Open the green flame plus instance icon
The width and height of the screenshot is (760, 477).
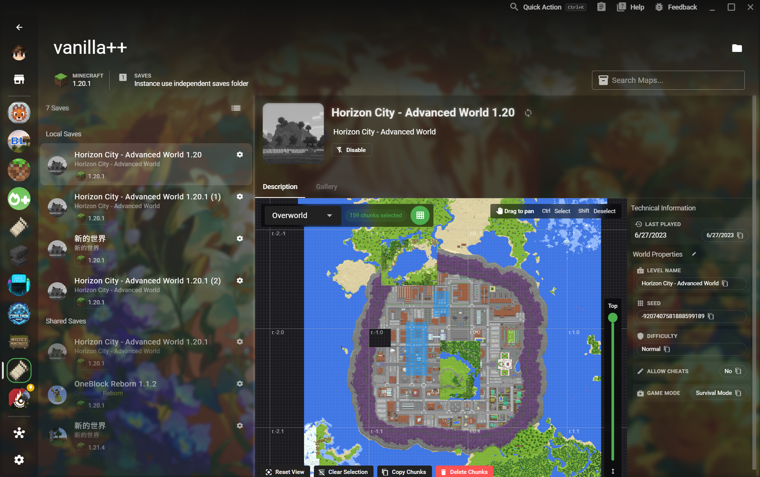coord(19,199)
